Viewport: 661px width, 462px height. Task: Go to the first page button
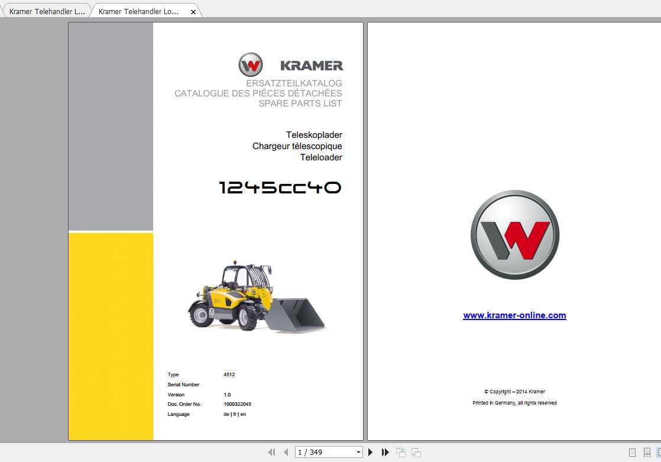271,453
